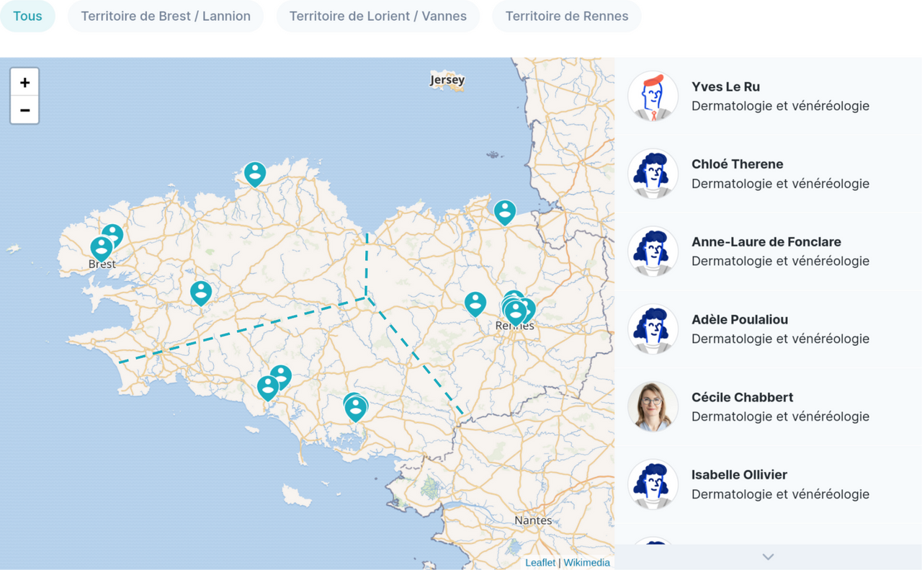The height and width of the screenshot is (570, 922).
Task: Select the name Anne-Laure de Fonclare
Action: (x=766, y=242)
